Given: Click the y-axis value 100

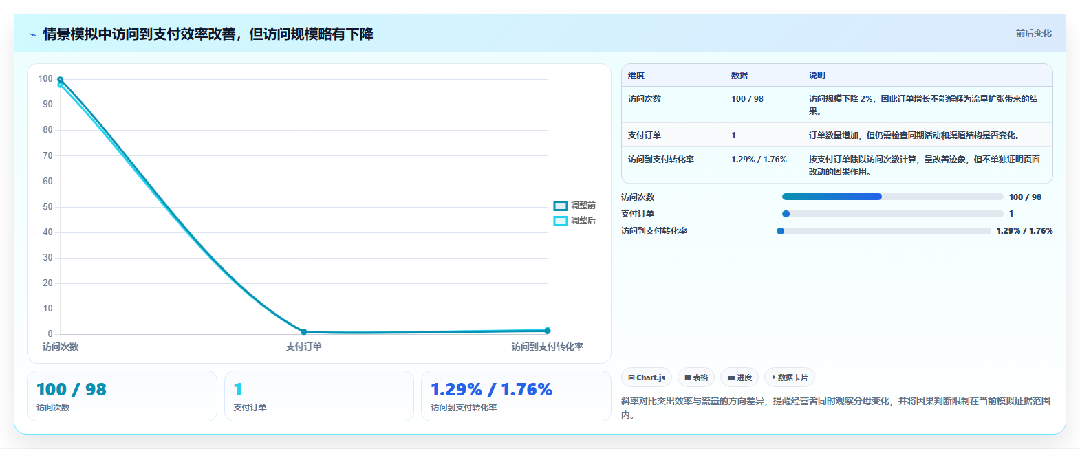Looking at the screenshot, I should [x=45, y=79].
